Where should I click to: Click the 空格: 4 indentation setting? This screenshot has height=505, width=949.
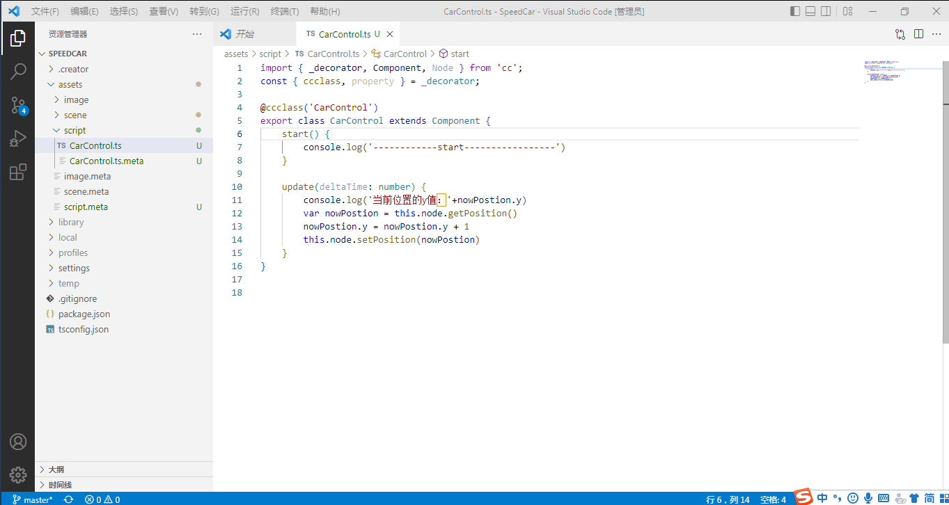pos(773,499)
